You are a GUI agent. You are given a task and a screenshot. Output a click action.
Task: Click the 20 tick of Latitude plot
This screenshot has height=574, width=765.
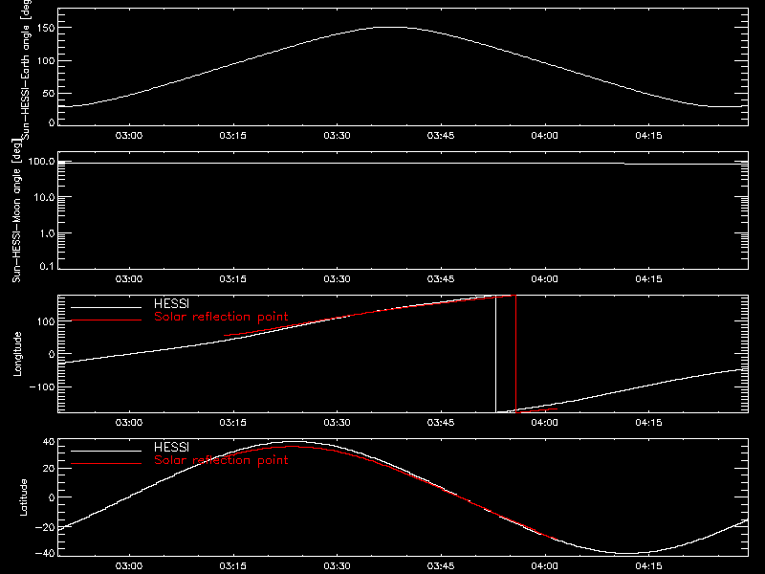(x=50, y=468)
